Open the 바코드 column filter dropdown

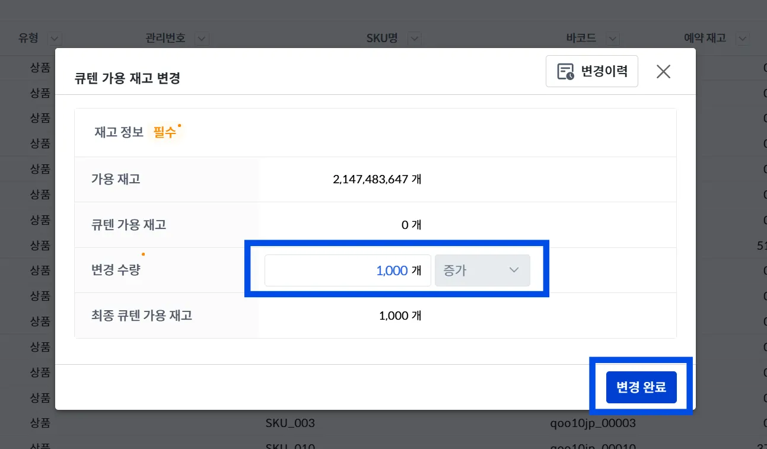[x=613, y=39]
